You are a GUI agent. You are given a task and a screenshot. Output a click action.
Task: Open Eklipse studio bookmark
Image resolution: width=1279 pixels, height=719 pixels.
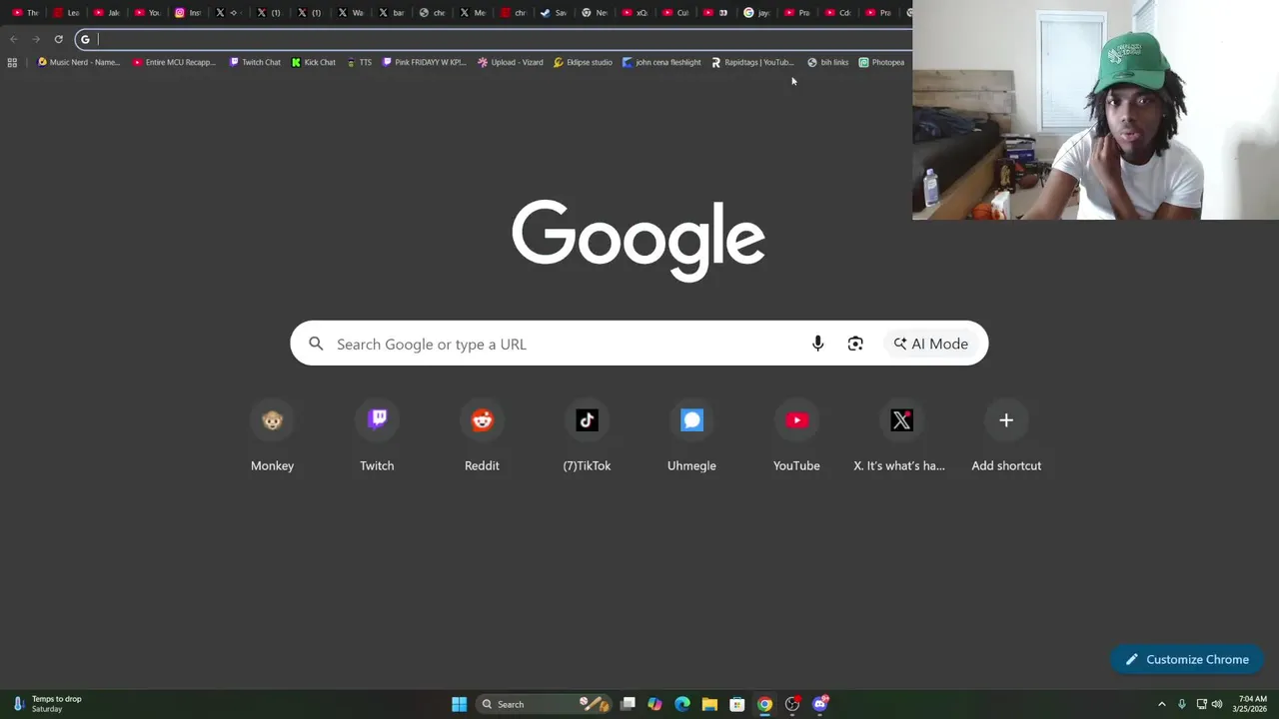583,62
